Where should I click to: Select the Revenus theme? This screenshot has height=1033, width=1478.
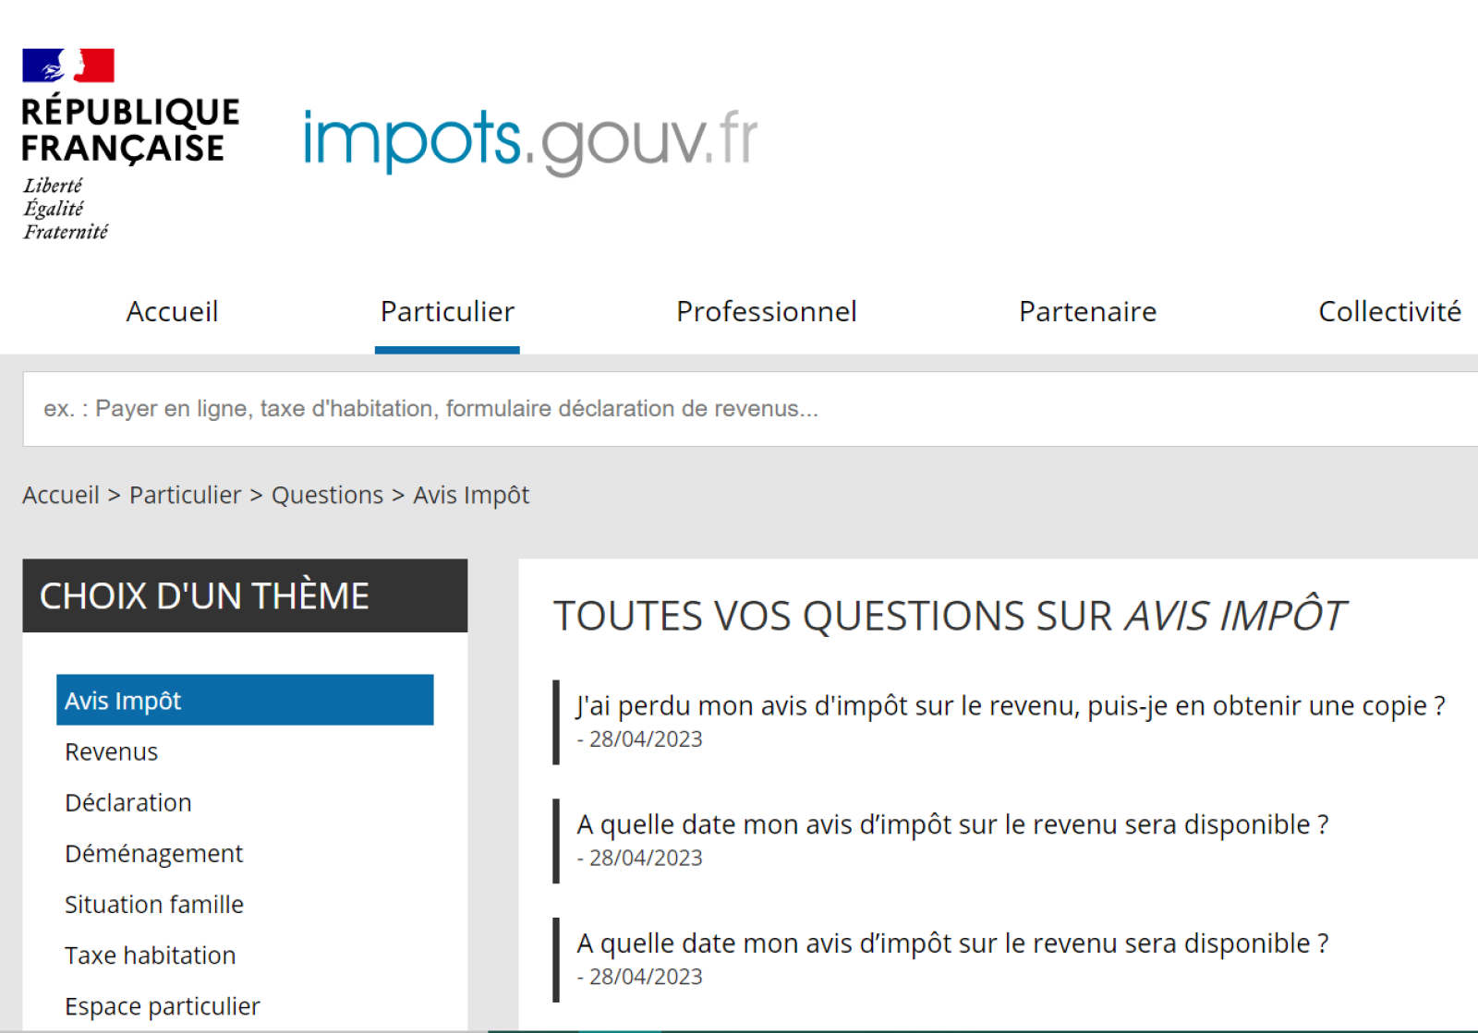tap(111, 751)
